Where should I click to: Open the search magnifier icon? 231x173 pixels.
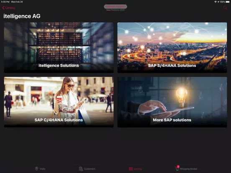[x=225, y=8]
